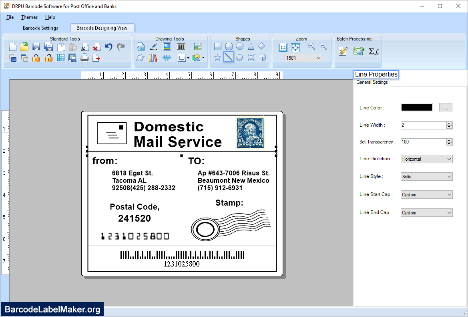468x317 pixels.
Task: Click the Save All double-floppy icon
Action: click(x=49, y=46)
